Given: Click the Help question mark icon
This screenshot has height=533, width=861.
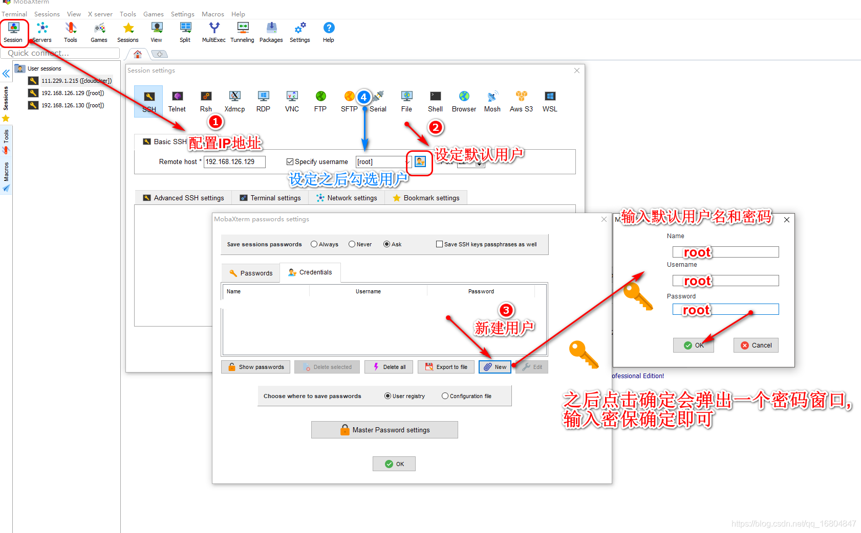Looking at the screenshot, I should point(329,32).
